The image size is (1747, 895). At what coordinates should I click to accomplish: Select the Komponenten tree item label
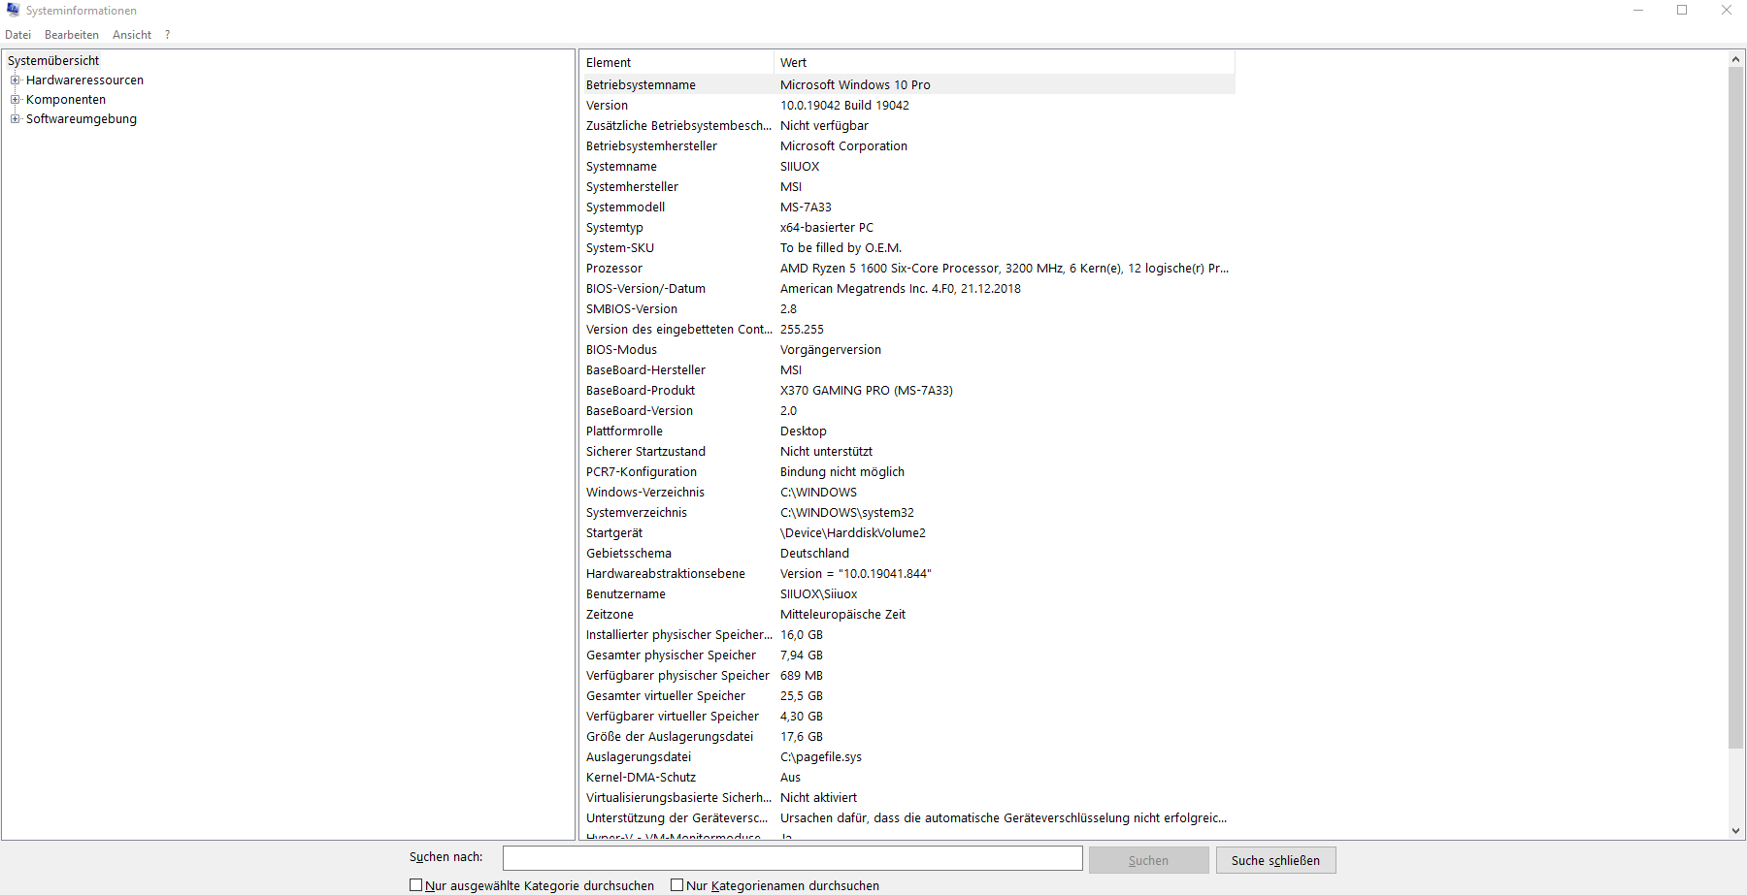(66, 100)
